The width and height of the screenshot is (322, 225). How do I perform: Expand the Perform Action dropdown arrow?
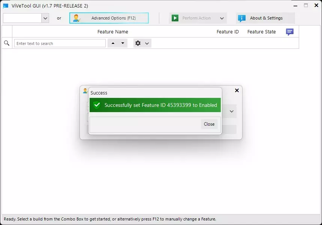click(x=222, y=18)
